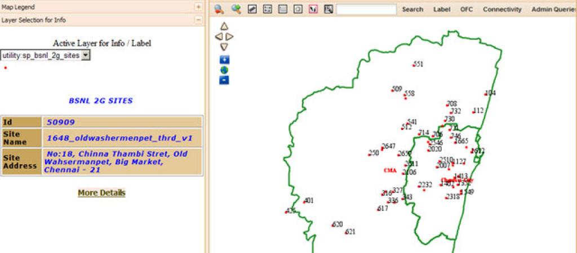Open the active layer dropdown
Viewport: 577px width, 253px height.
click(86, 56)
